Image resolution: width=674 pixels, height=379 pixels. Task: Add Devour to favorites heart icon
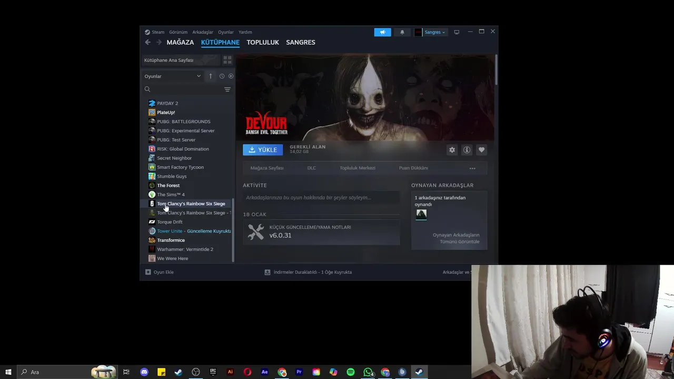481,150
